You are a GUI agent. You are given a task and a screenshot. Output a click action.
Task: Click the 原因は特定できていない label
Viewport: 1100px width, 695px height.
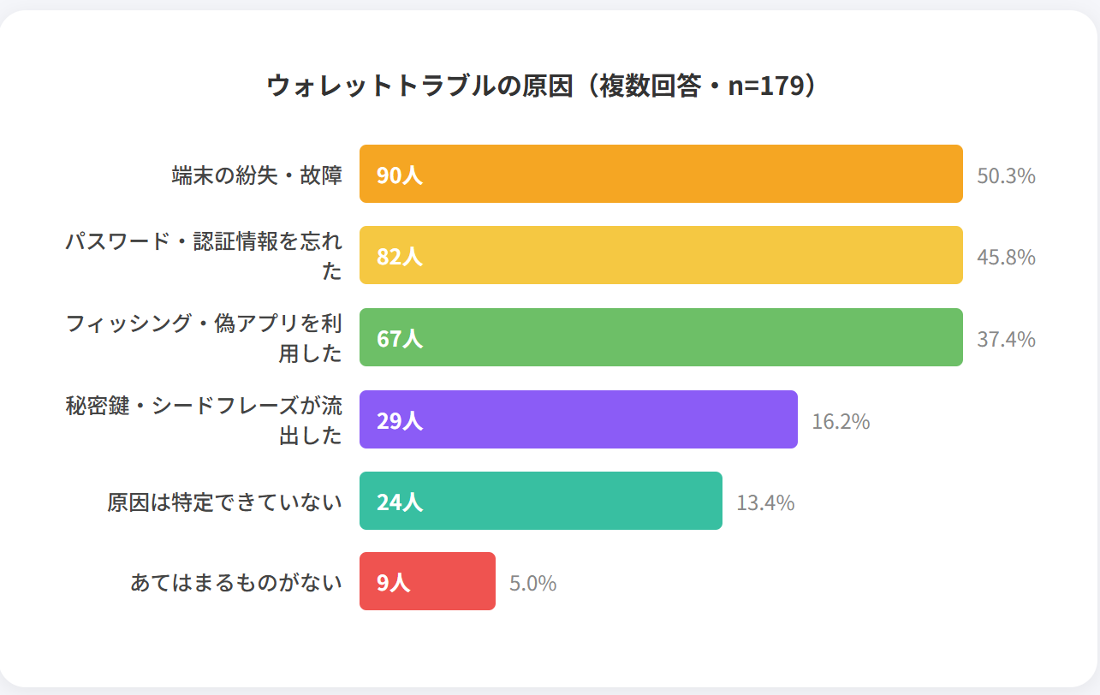tap(224, 502)
